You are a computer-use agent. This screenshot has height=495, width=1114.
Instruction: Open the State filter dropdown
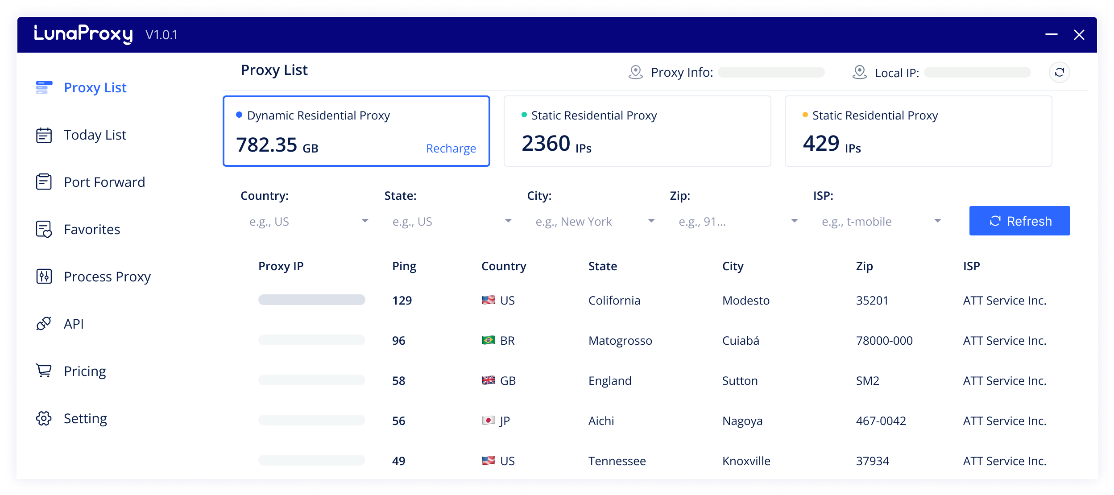point(508,221)
